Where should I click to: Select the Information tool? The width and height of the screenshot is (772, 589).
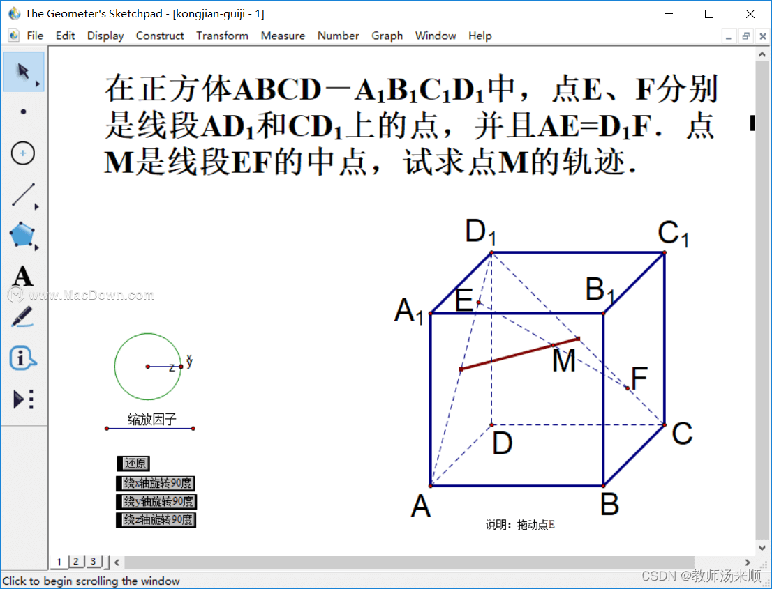(22, 358)
